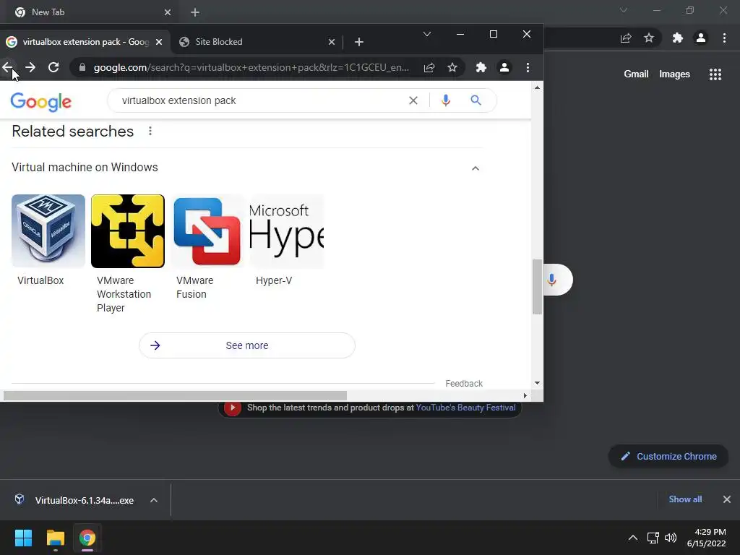Image resolution: width=740 pixels, height=555 pixels.
Task: Click the blue magnifier search button
Action: (476, 100)
